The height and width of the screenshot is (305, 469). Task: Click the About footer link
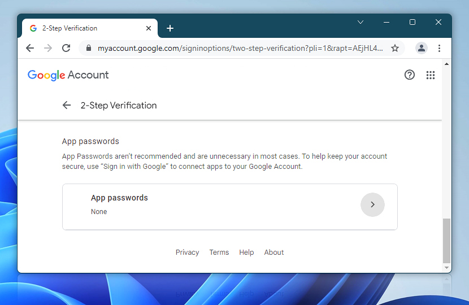coord(274,252)
